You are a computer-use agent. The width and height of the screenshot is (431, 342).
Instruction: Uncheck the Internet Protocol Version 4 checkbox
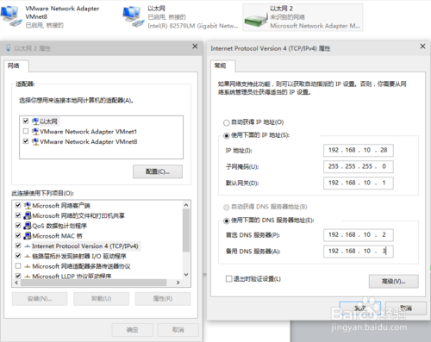pos(18,246)
